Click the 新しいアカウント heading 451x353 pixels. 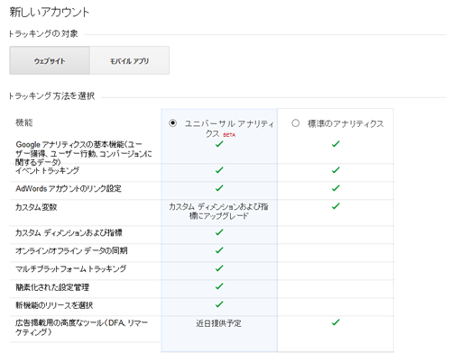[50, 13]
